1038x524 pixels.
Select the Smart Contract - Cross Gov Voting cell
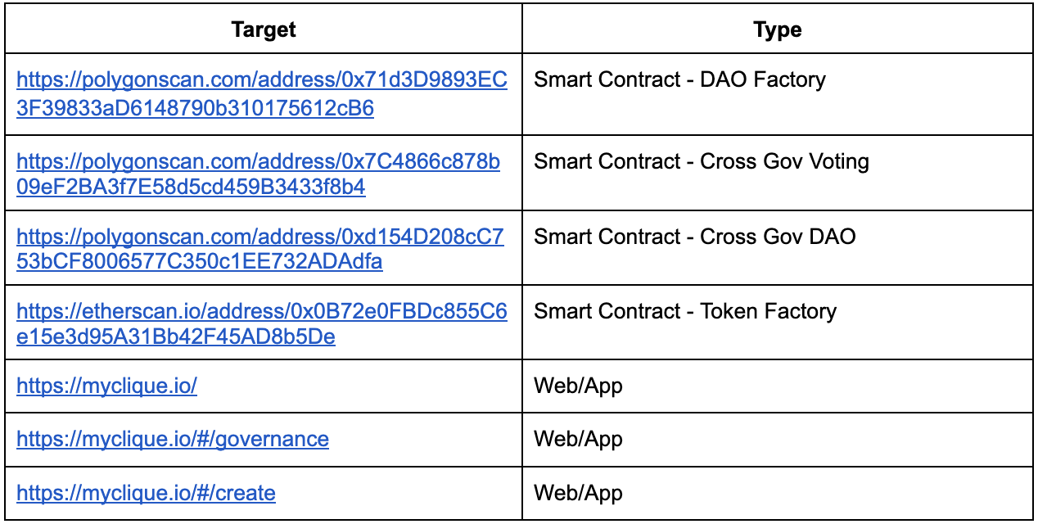778,173
